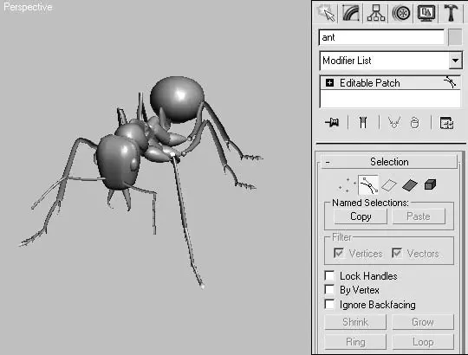Viewport: 468px width, 355px height.
Task: Check Ignore Backfacing option
Action: (329, 304)
